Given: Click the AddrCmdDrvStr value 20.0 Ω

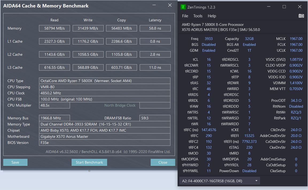Looking at the screenshot, I should coord(296,136).
